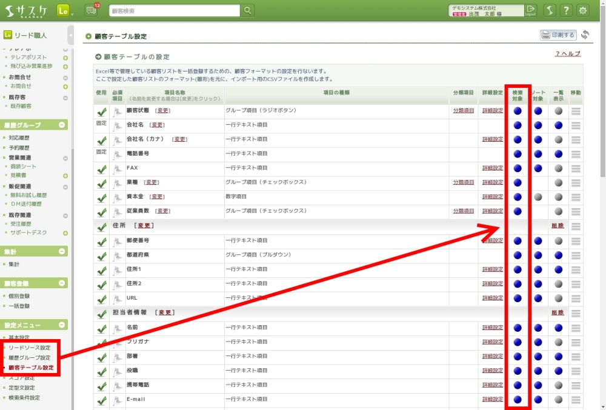
Task: Click the Logout icon
Action: [531, 10]
